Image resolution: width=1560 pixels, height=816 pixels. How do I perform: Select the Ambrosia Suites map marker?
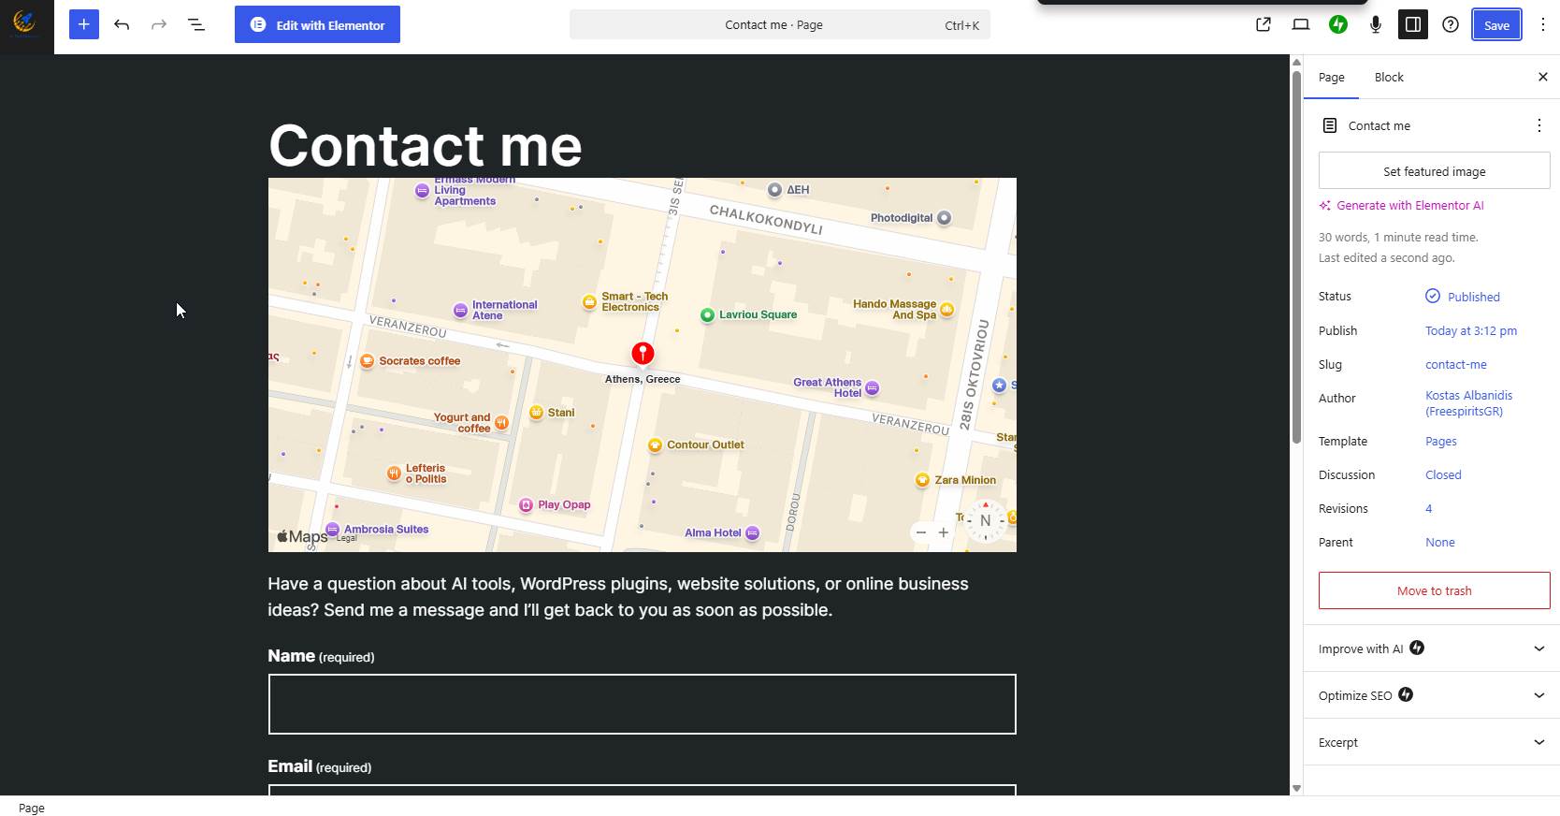point(332,530)
